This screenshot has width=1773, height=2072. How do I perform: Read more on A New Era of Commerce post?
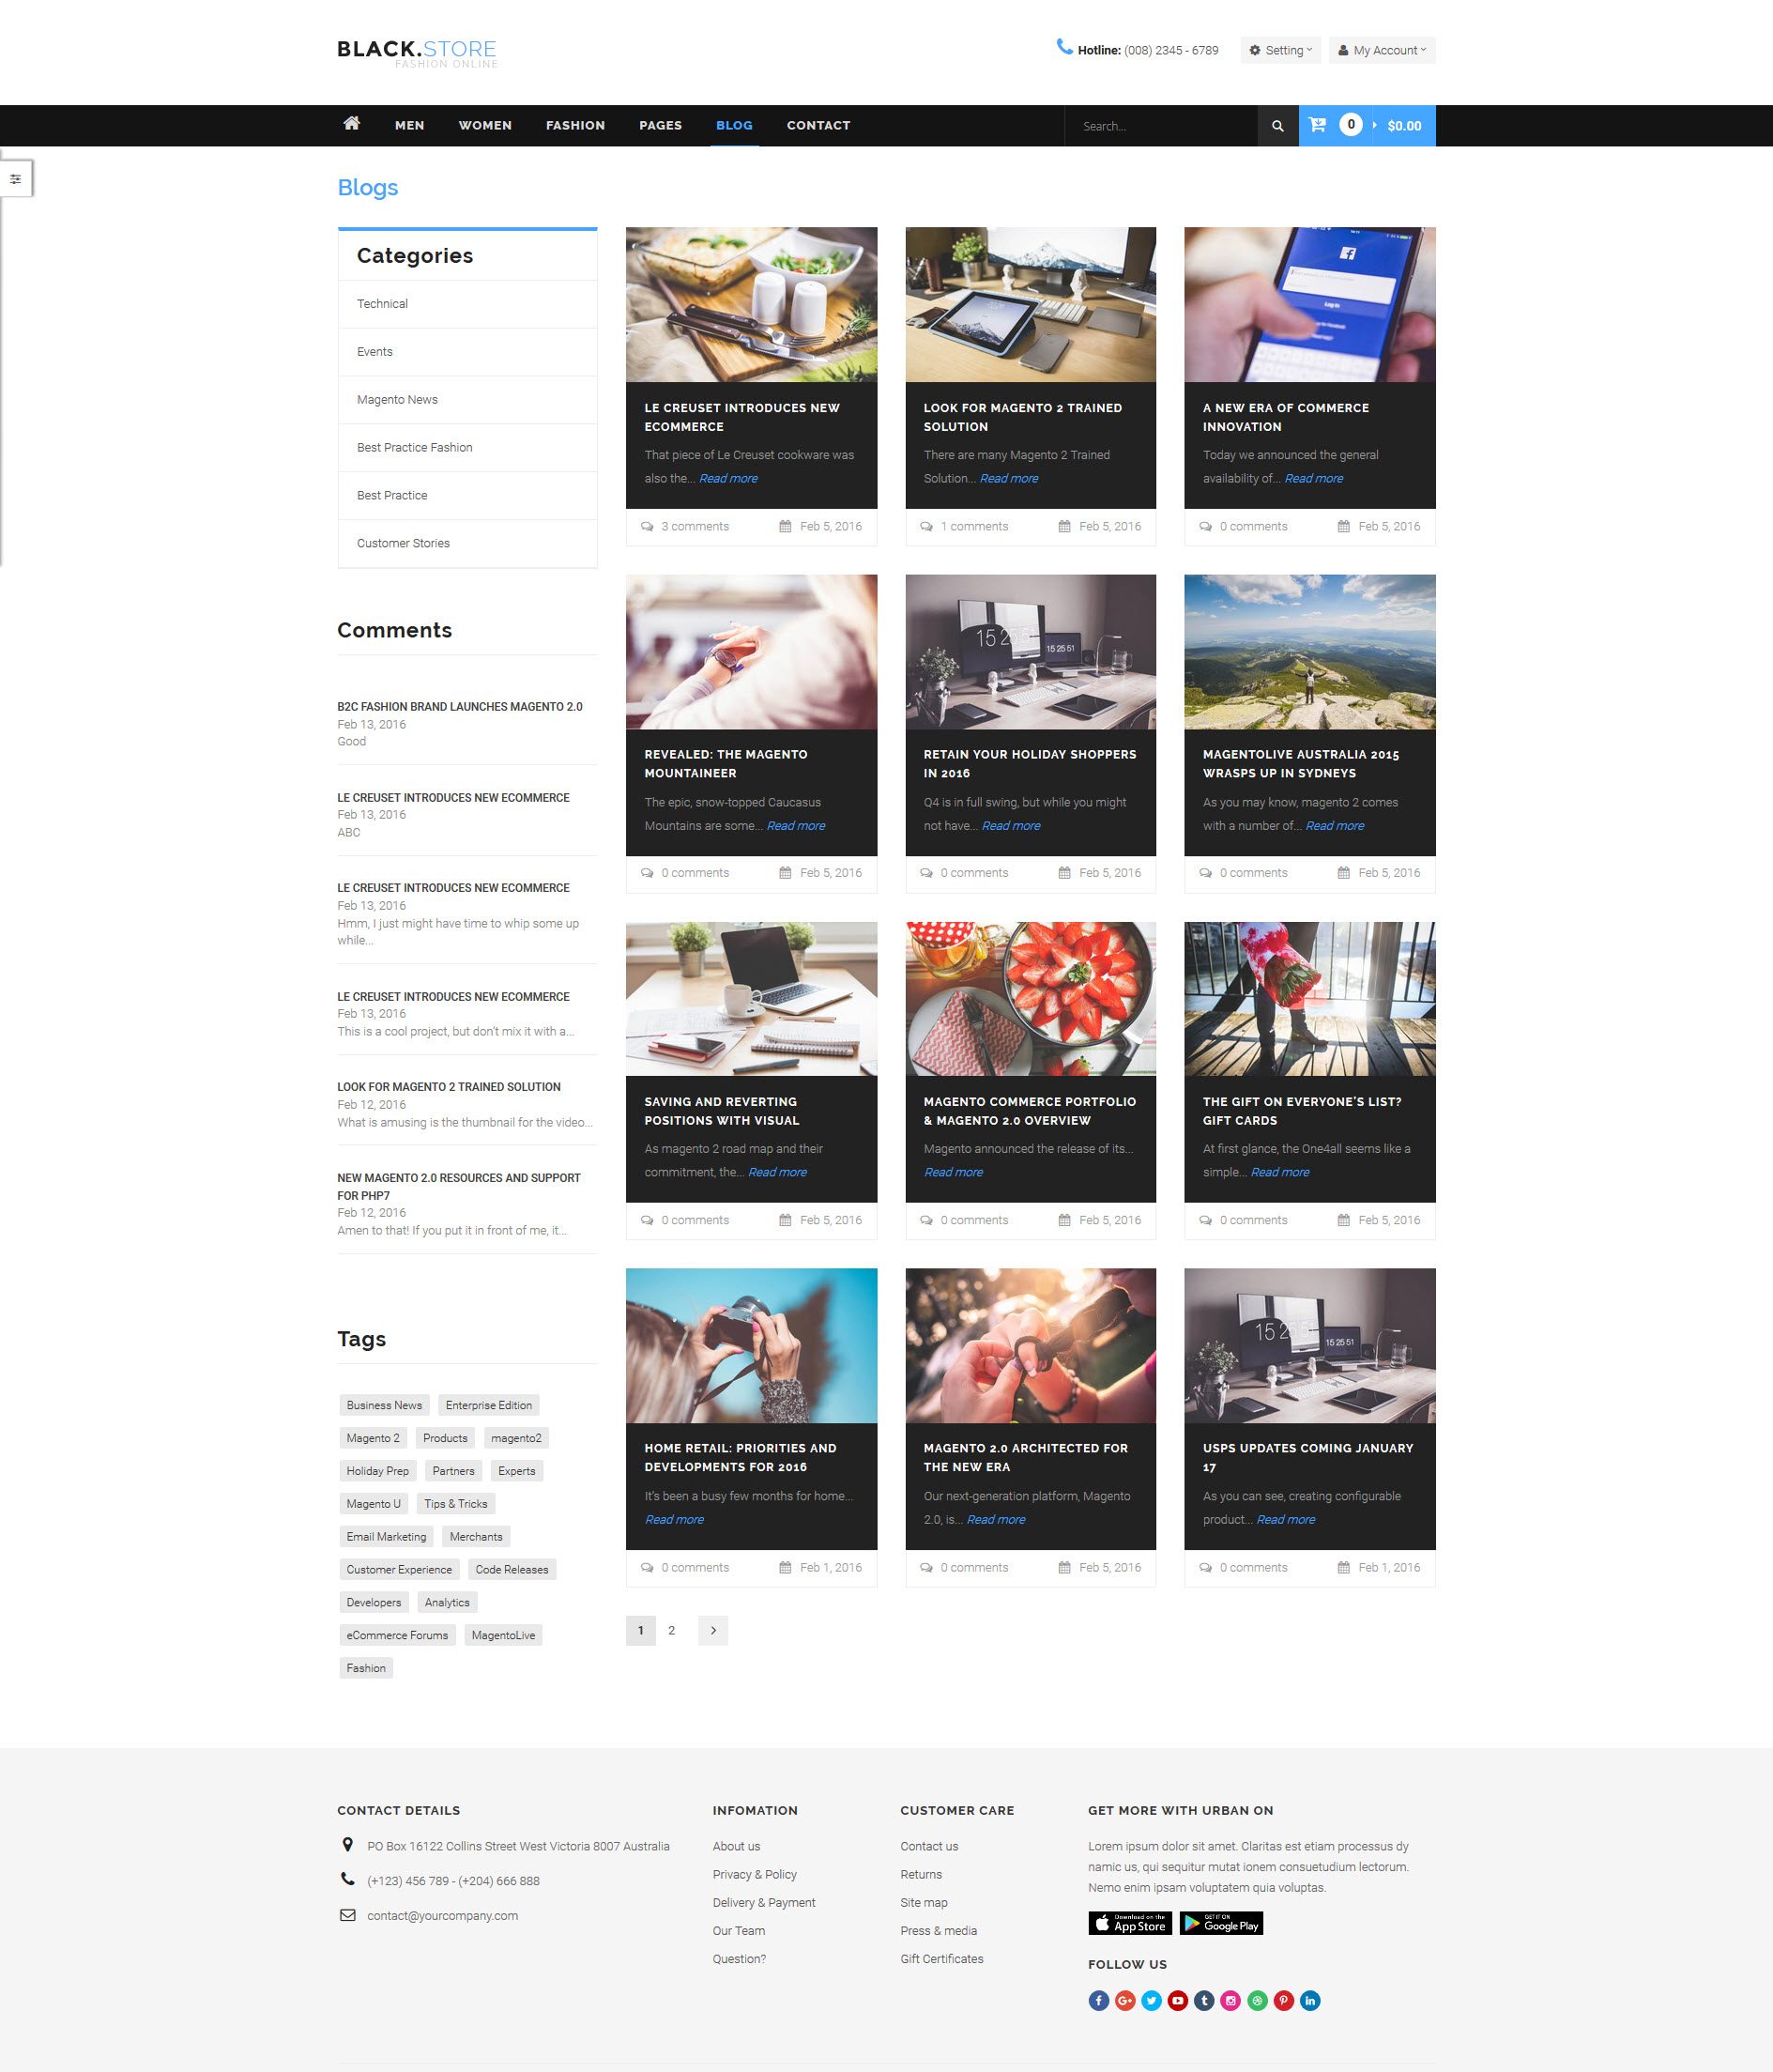(1313, 479)
